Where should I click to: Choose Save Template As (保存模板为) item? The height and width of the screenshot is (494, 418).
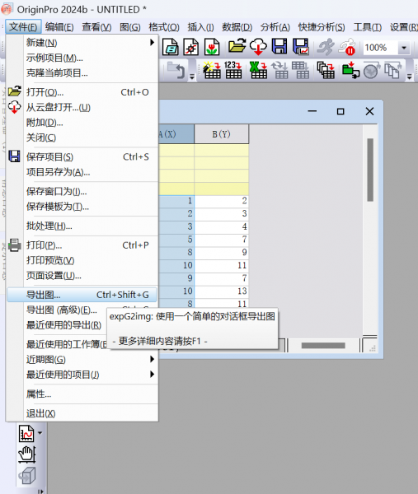pyautogui.click(x=82, y=207)
